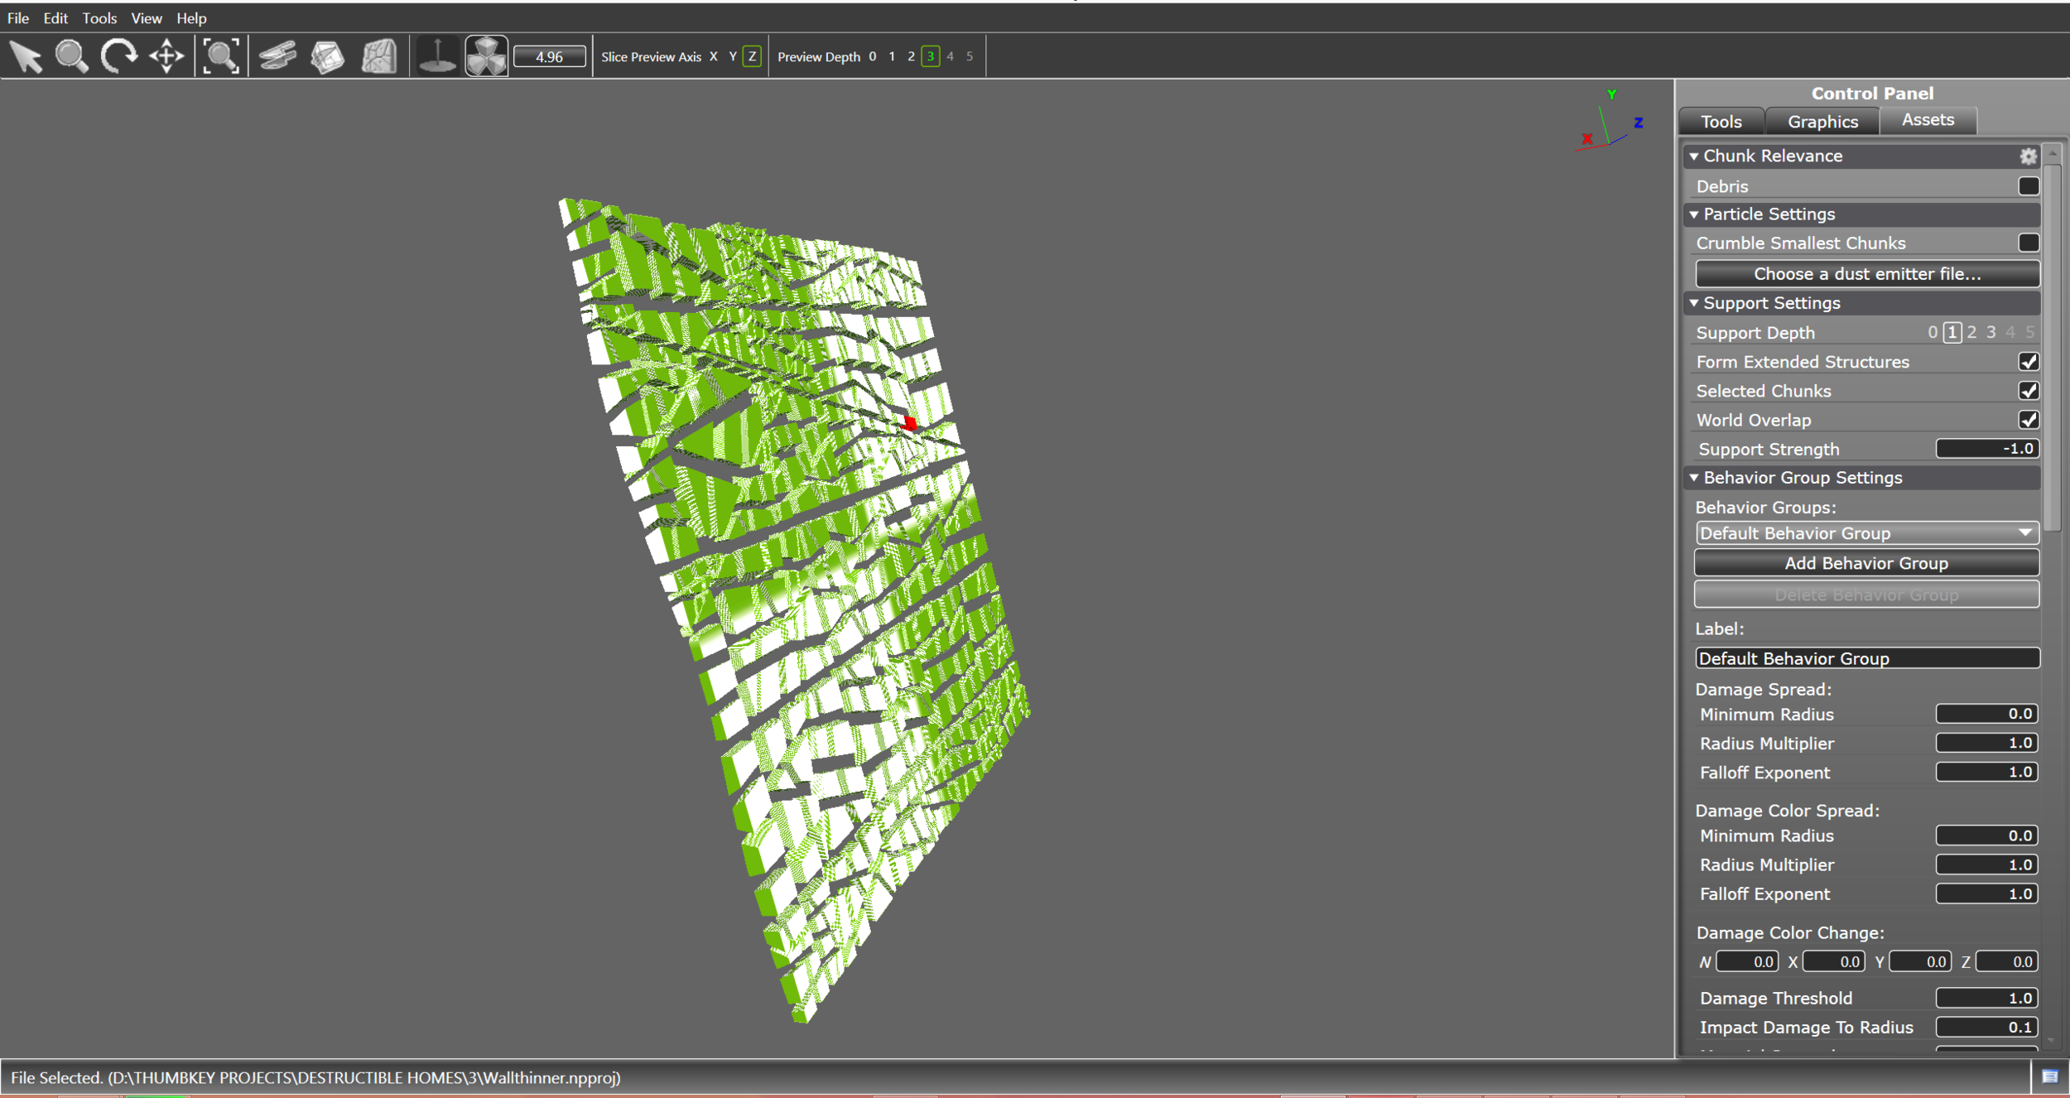The image size is (2070, 1098).
Task: Click Choose a dust emitter file button
Action: coord(1866,274)
